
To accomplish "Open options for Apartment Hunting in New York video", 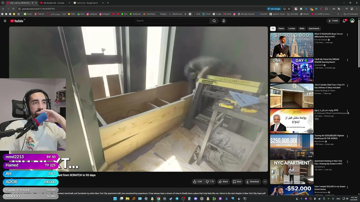I will pos(347,162).
